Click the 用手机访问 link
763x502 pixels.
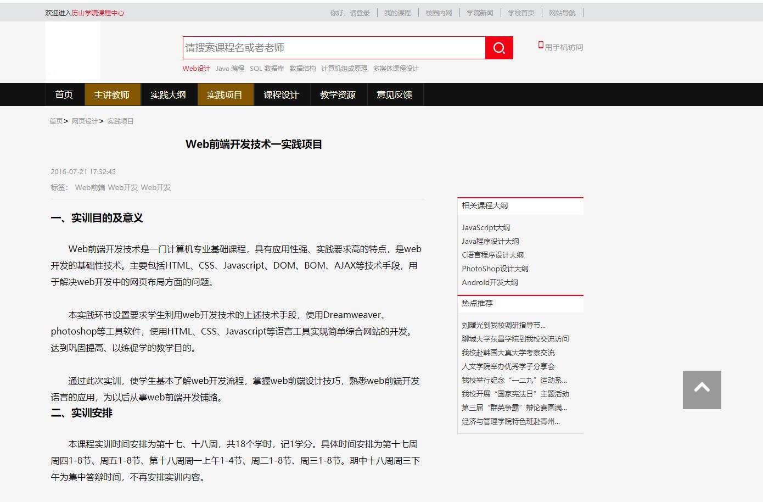(564, 47)
